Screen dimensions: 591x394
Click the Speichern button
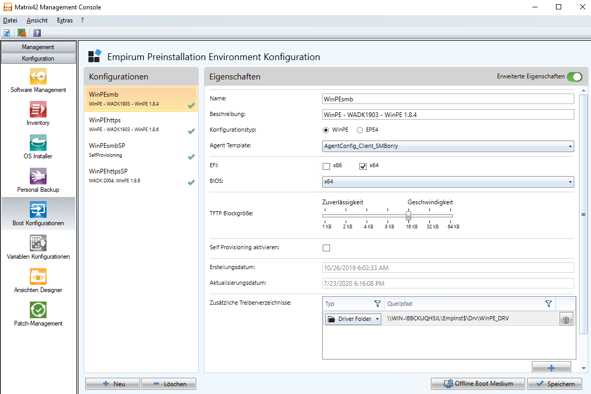click(x=555, y=384)
